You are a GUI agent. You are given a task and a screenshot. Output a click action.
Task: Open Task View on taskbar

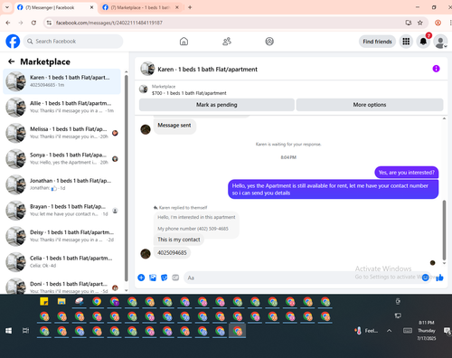[x=26, y=331]
